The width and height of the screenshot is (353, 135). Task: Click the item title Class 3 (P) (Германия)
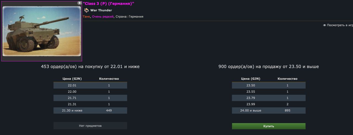(x=108, y=4)
